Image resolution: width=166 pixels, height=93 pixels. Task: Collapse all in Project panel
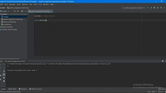(18, 11)
